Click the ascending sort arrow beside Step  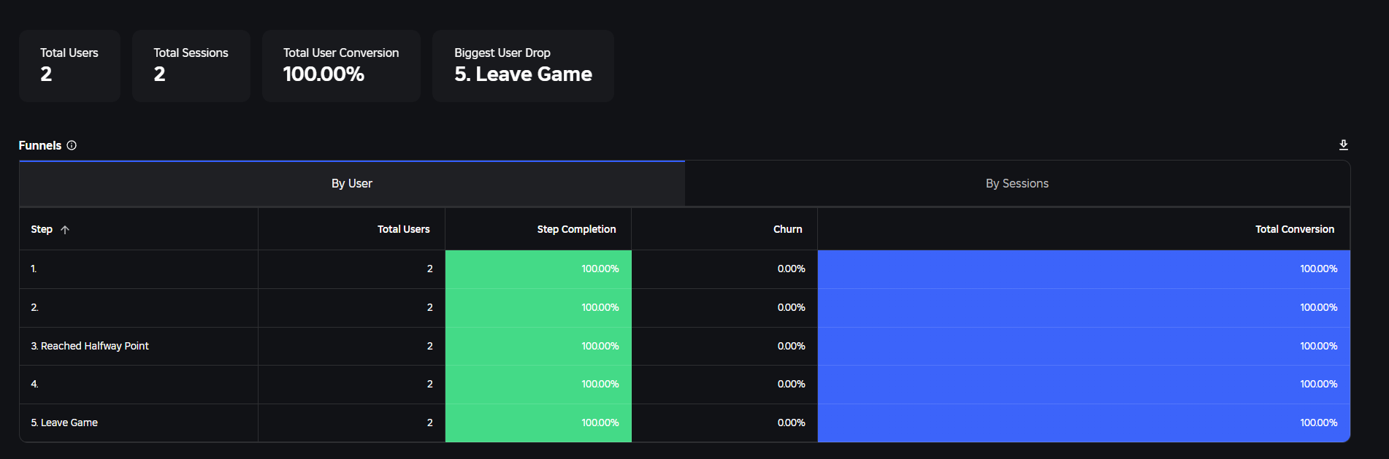[x=64, y=229]
